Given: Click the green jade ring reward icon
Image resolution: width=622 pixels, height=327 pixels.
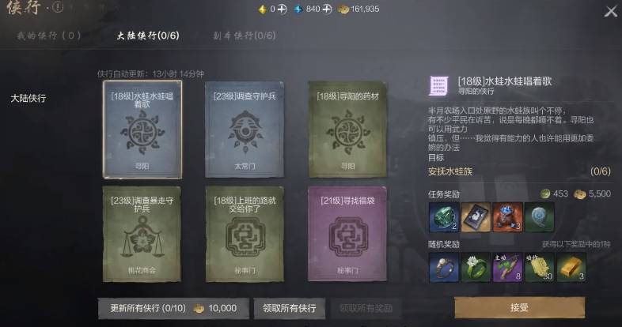Looking at the screenshot, I should click(476, 268).
